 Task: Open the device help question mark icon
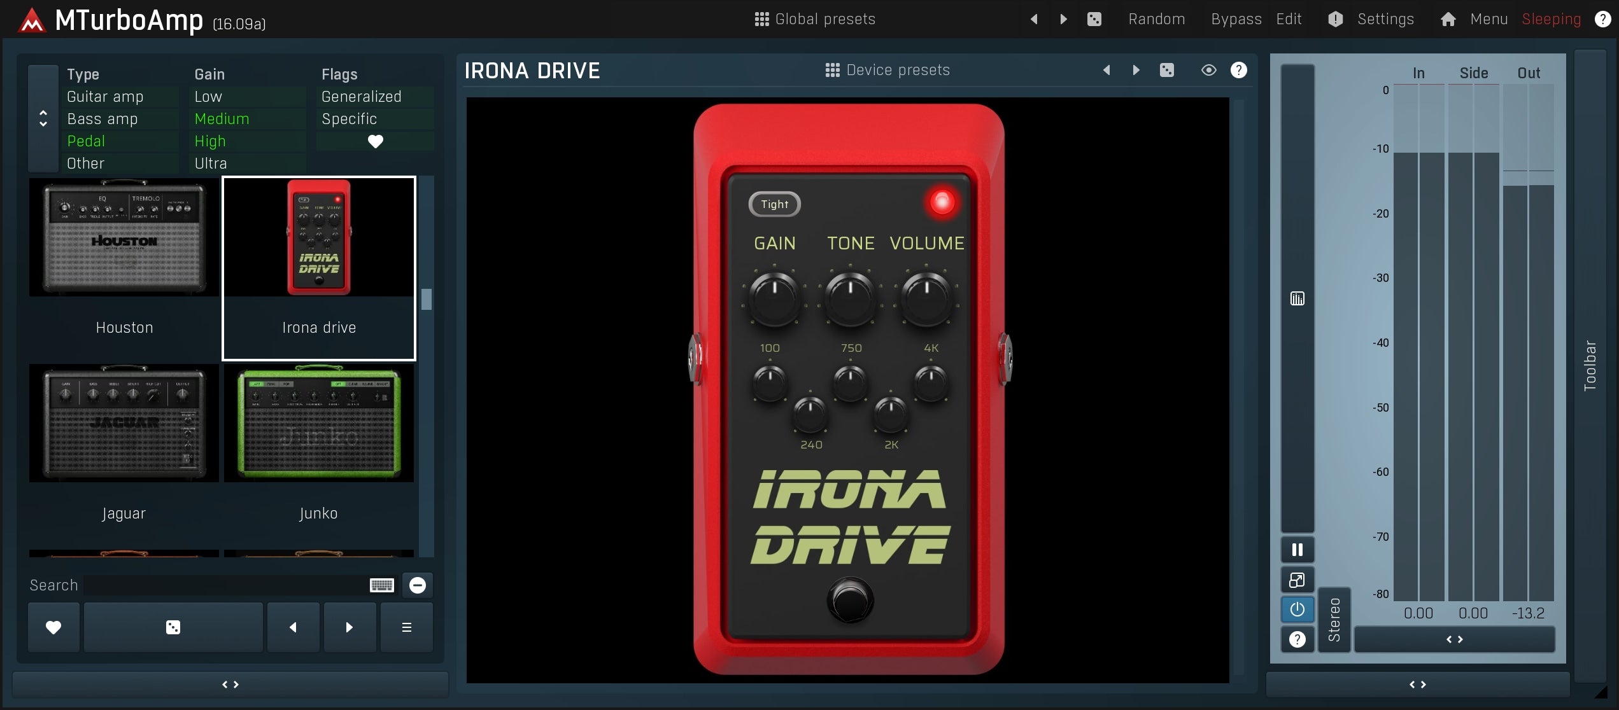point(1238,70)
